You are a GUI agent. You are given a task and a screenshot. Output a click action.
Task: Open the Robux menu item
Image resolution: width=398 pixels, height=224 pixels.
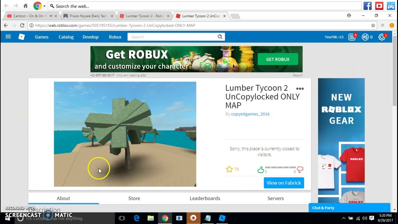coord(115,37)
